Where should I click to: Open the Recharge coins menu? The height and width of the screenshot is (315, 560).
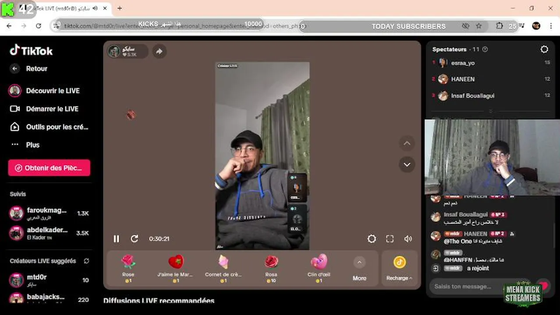(x=399, y=269)
